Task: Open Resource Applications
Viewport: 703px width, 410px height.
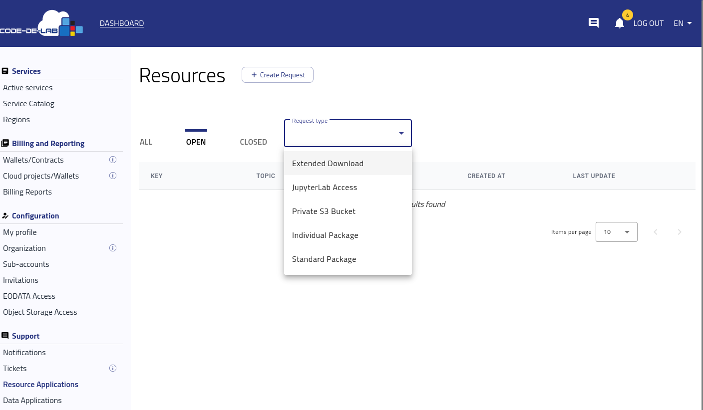Action: point(40,385)
